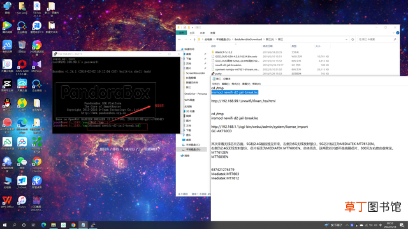Viewport: 408px width, 229px height.
Task: Show hidden system tray icons
Action: 347,225
